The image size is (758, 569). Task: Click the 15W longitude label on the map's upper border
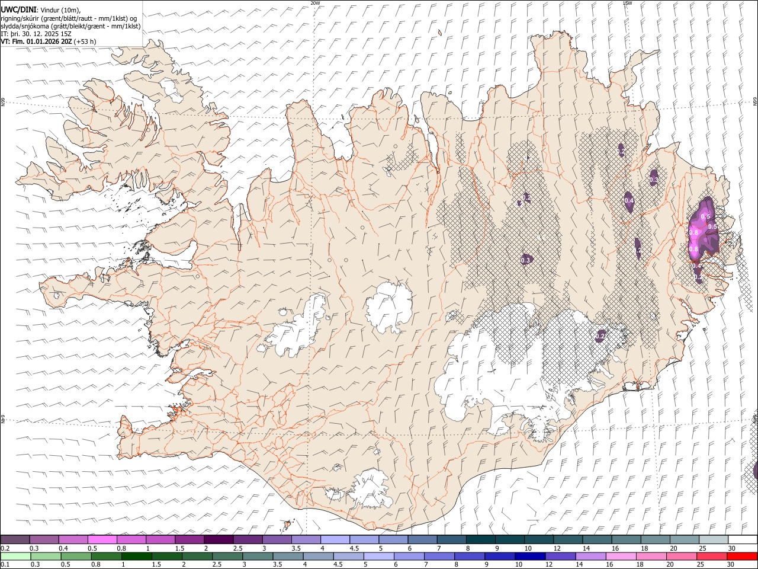(627, 3)
